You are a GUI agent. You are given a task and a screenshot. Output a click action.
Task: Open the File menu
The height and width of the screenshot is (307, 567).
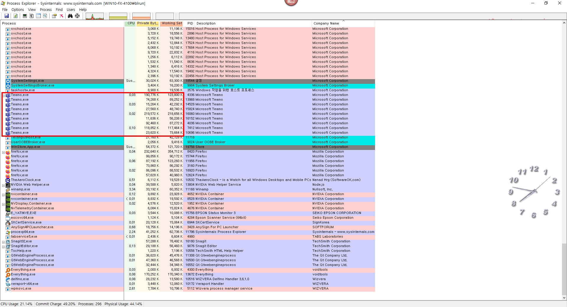coord(5,10)
